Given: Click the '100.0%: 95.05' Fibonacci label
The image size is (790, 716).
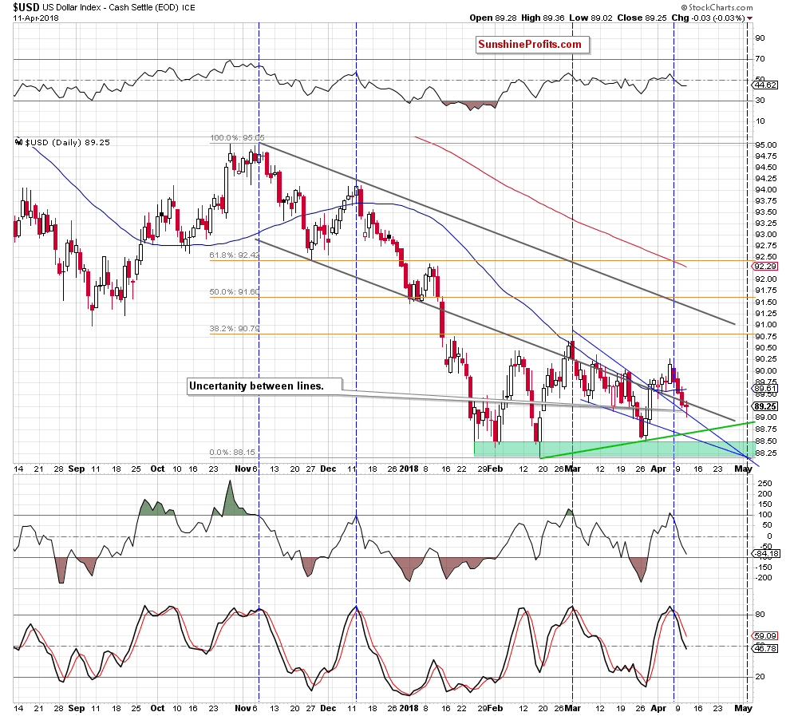Looking at the screenshot, I should coord(237,137).
